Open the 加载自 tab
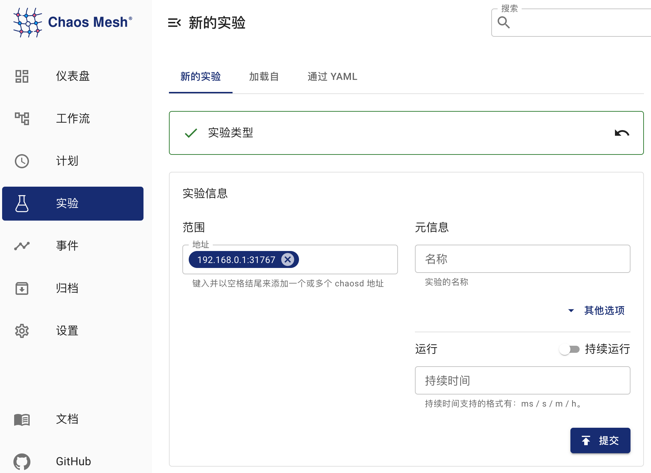 tap(264, 76)
